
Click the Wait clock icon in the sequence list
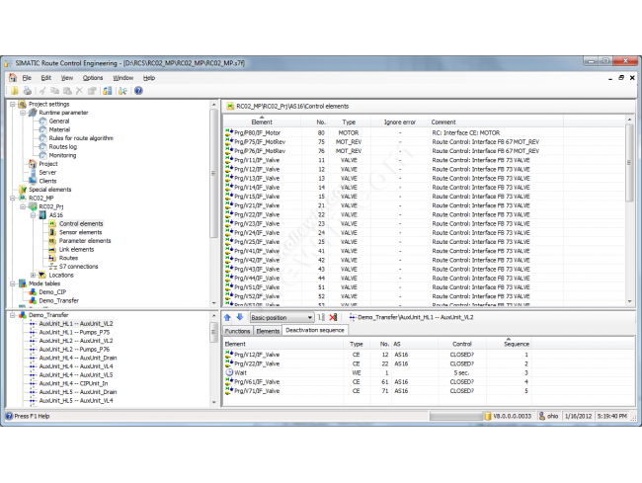229,373
